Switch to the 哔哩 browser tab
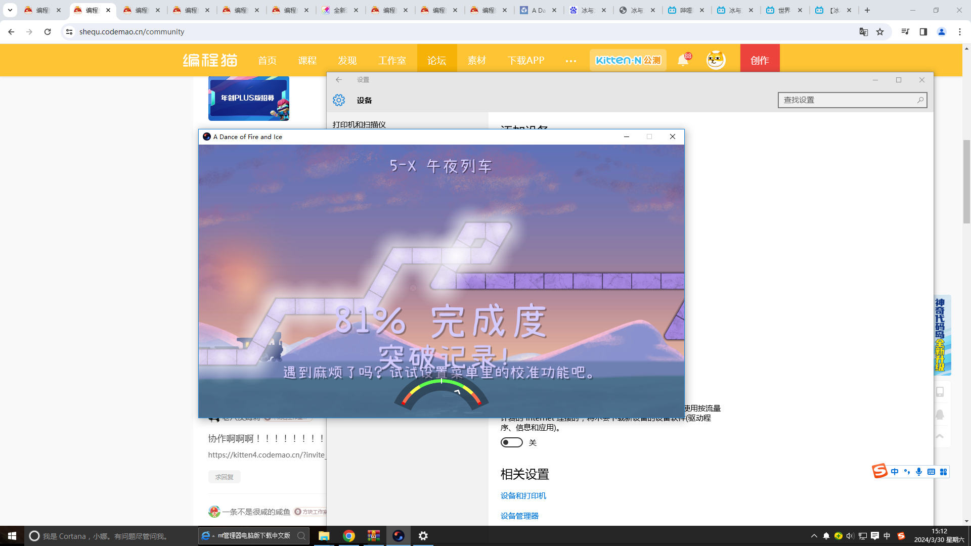This screenshot has height=546, width=971. pos(686,10)
